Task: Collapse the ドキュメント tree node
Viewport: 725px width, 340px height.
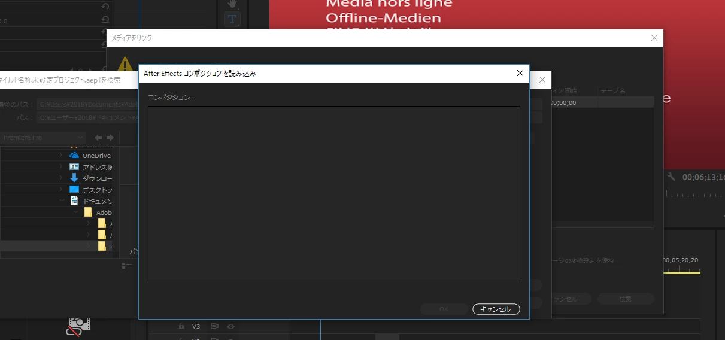Action: [x=61, y=201]
